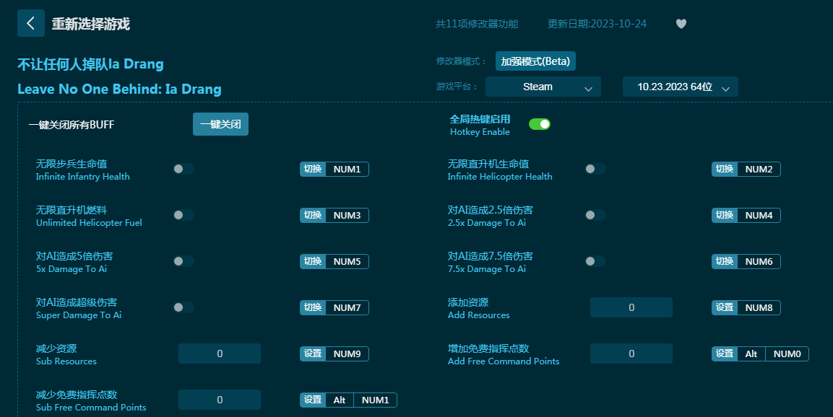The height and width of the screenshot is (417, 833).
Task: Toggle 2.5x Damage To Ai
Action: 595,215
